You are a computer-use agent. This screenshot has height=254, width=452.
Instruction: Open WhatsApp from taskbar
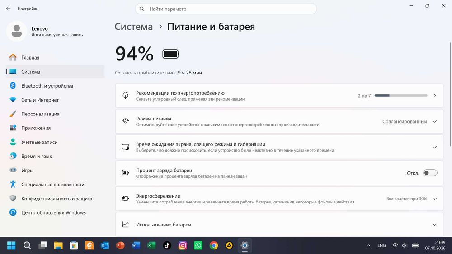[198, 245]
